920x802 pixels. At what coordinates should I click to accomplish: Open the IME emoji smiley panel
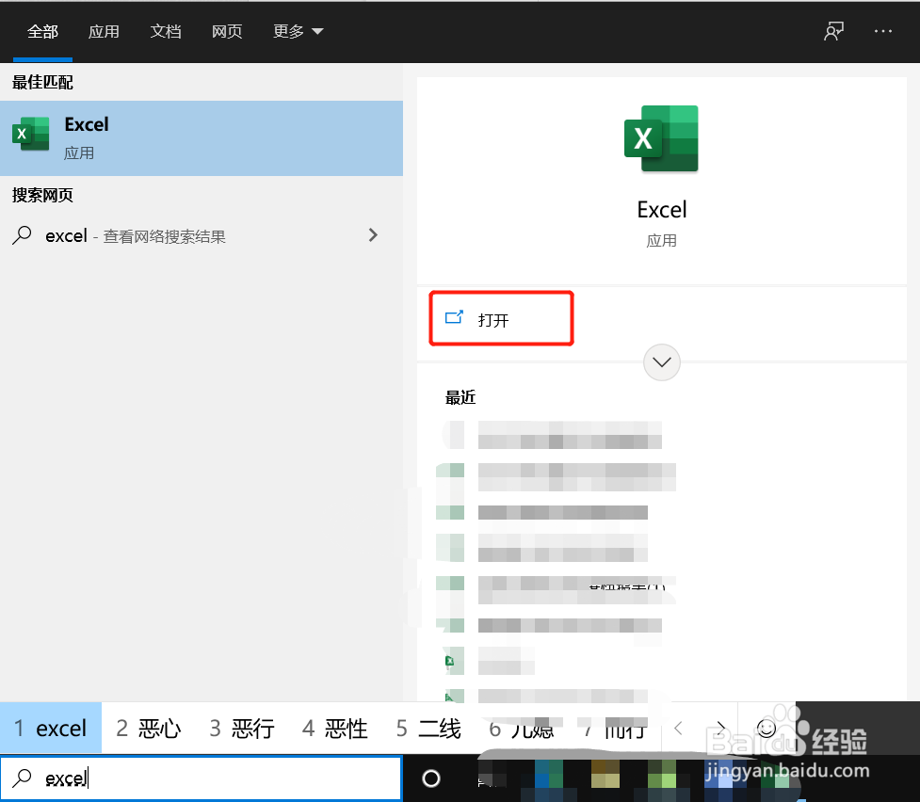(x=767, y=728)
